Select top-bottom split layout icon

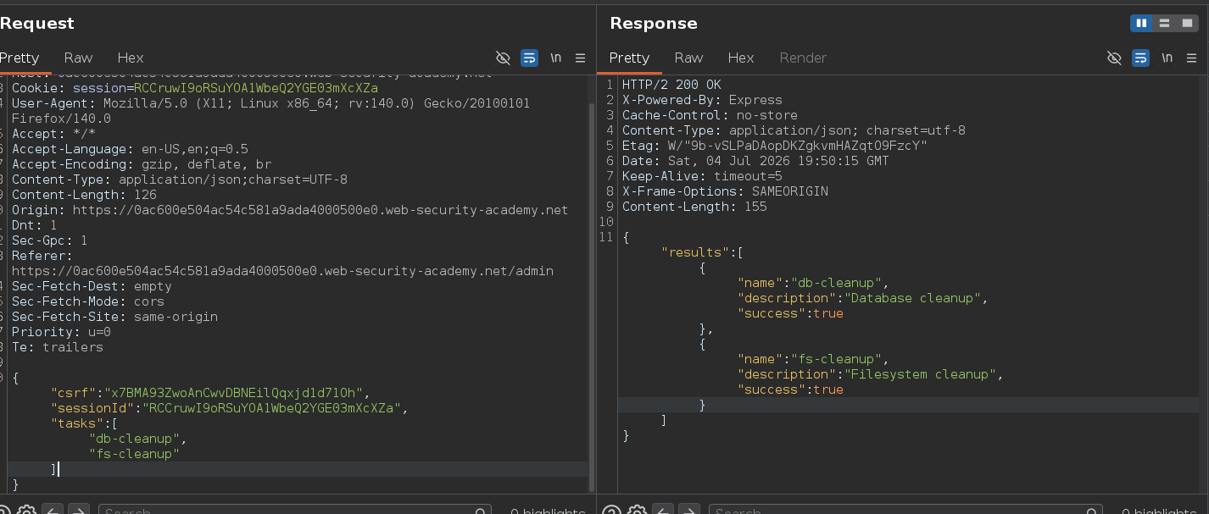pos(1164,23)
